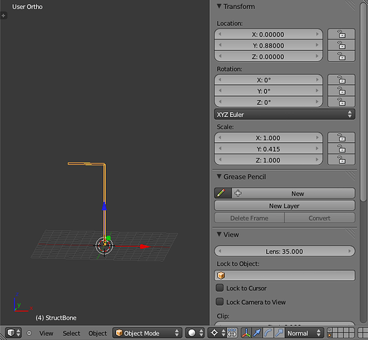Decrease Location X with left arrow
Viewport: 368px width, 340px height.
click(x=220, y=34)
